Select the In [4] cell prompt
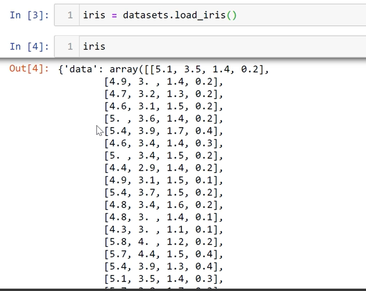 [x=29, y=46]
